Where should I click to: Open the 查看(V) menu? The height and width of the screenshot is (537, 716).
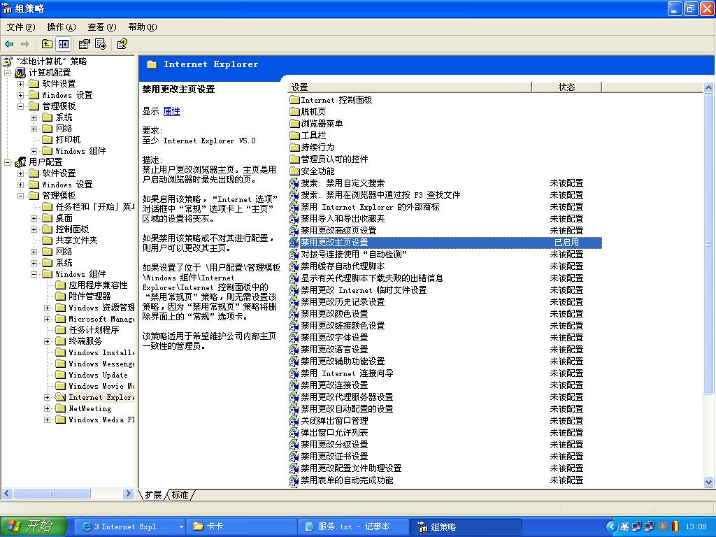(102, 27)
